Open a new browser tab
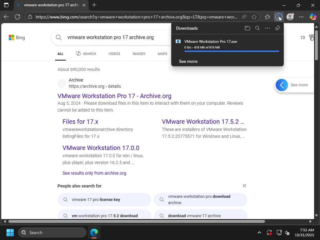 (x=94, y=5)
